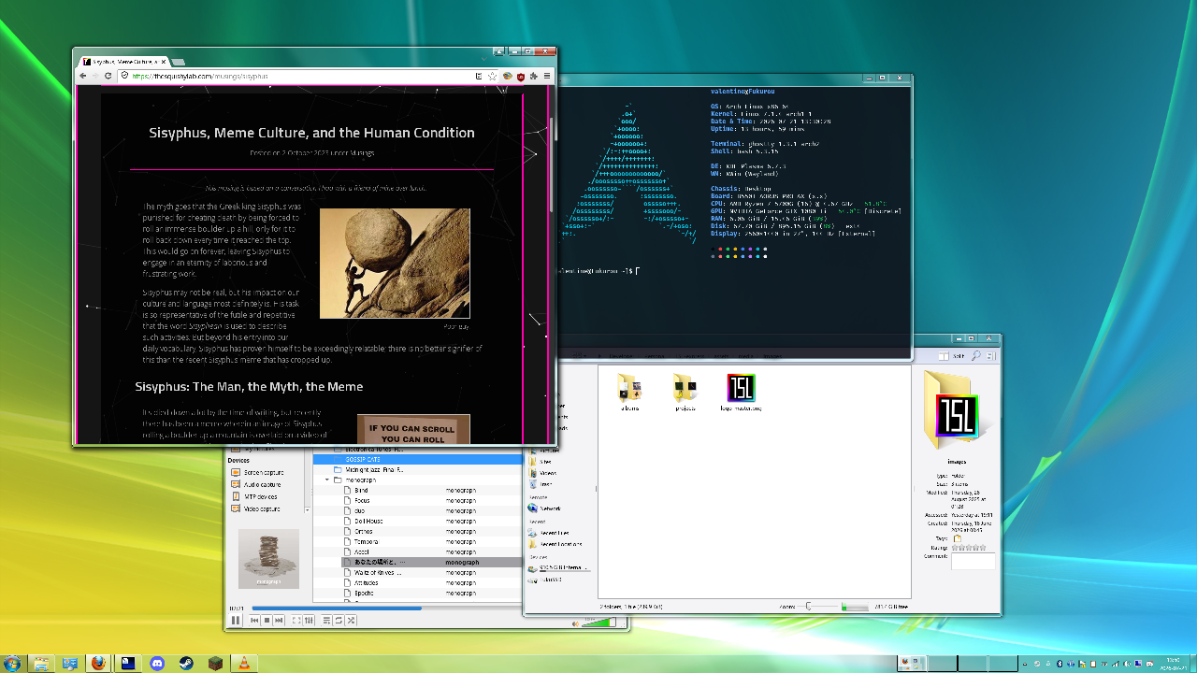Go forward in the browser
The image size is (1197, 673).
tap(95, 76)
